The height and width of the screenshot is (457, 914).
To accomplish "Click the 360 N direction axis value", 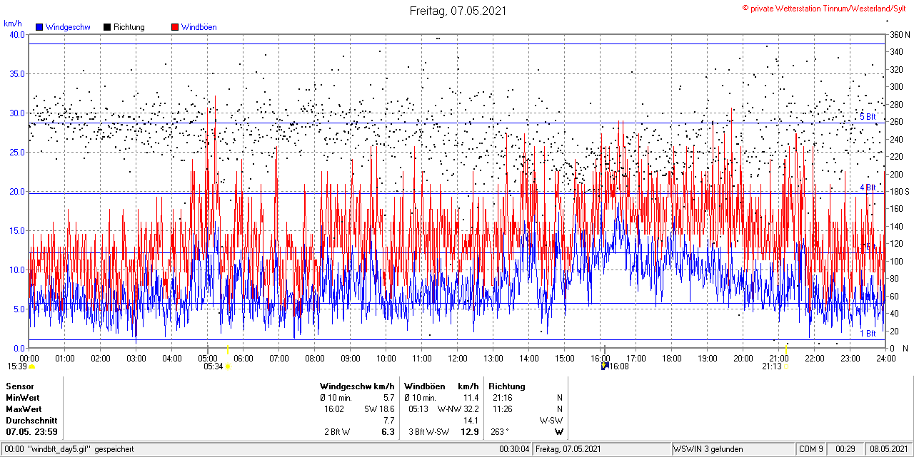I will (898, 34).
